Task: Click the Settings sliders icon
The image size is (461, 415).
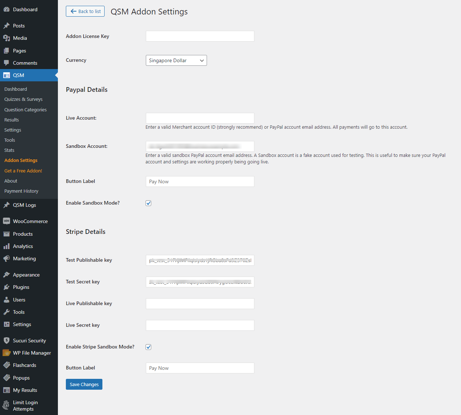Action: point(7,324)
